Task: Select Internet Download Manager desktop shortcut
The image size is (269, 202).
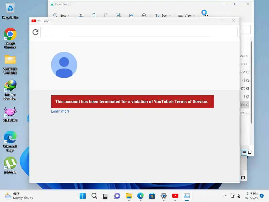Action: [10, 90]
